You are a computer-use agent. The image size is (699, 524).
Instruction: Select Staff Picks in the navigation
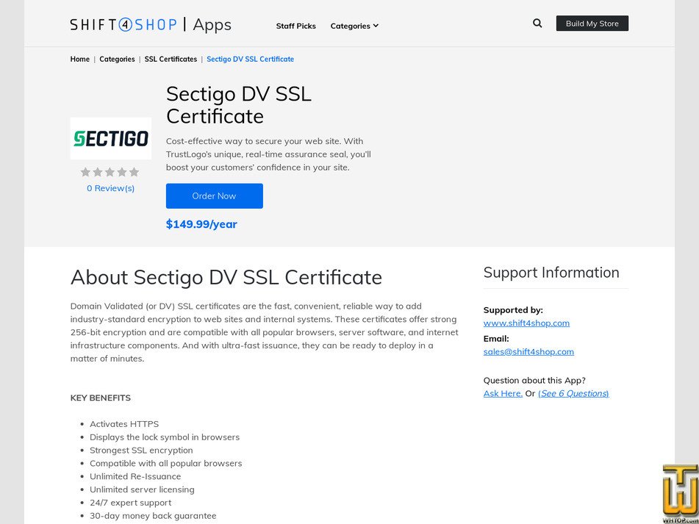pyautogui.click(x=295, y=26)
